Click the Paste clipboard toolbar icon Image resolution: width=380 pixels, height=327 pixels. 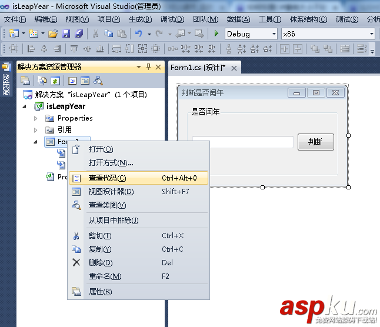point(122,34)
